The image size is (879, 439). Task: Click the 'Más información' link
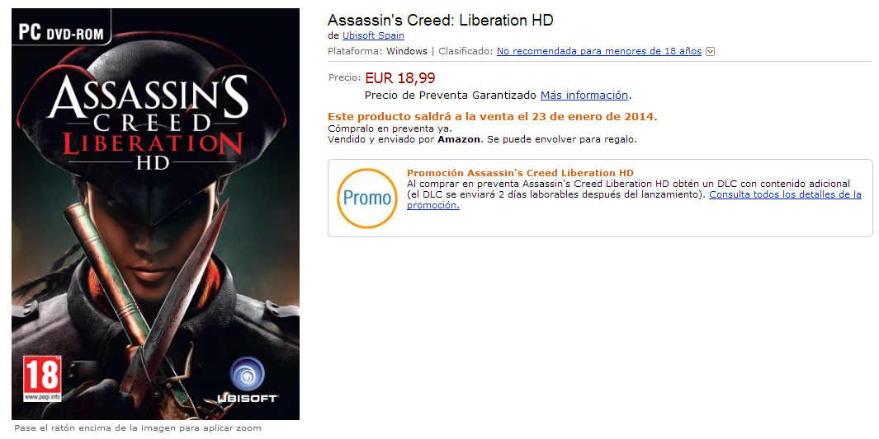(x=584, y=95)
